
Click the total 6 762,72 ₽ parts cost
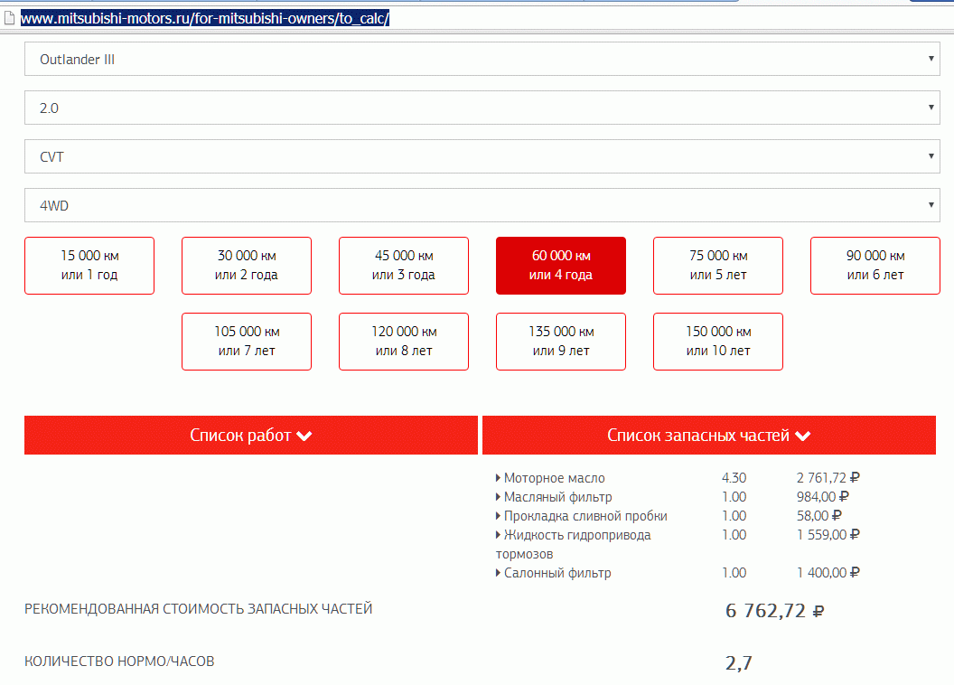tap(774, 610)
